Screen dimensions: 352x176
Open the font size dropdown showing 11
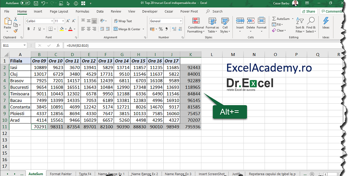[x=63, y=21]
